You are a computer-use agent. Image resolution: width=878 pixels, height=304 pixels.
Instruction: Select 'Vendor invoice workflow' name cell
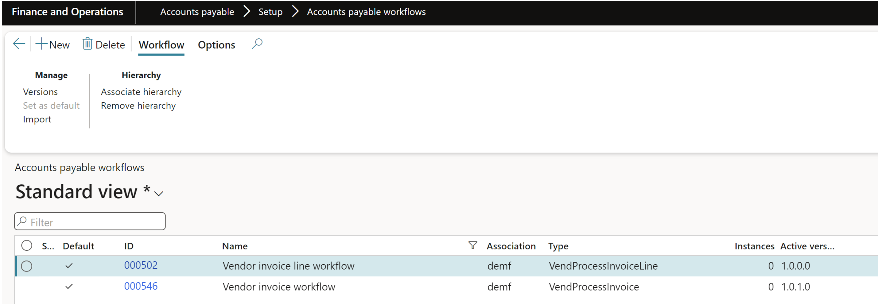coord(279,287)
